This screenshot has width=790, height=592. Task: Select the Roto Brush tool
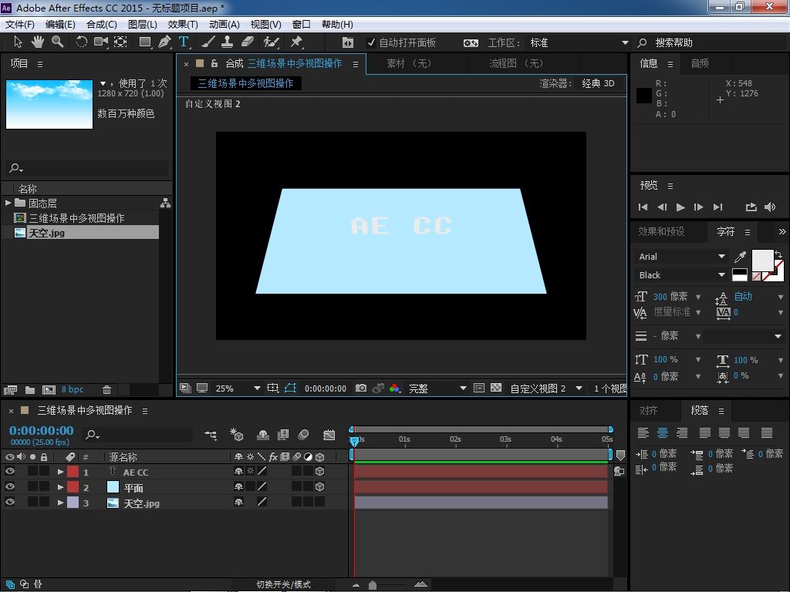(x=271, y=42)
